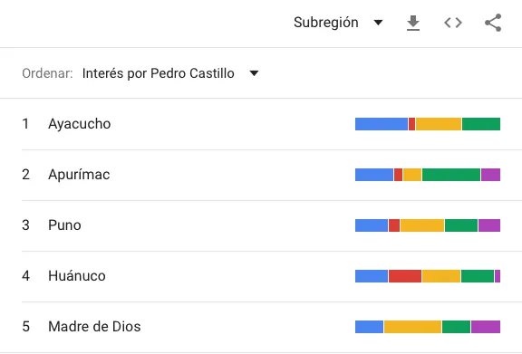Open the embed code icon

(453, 23)
